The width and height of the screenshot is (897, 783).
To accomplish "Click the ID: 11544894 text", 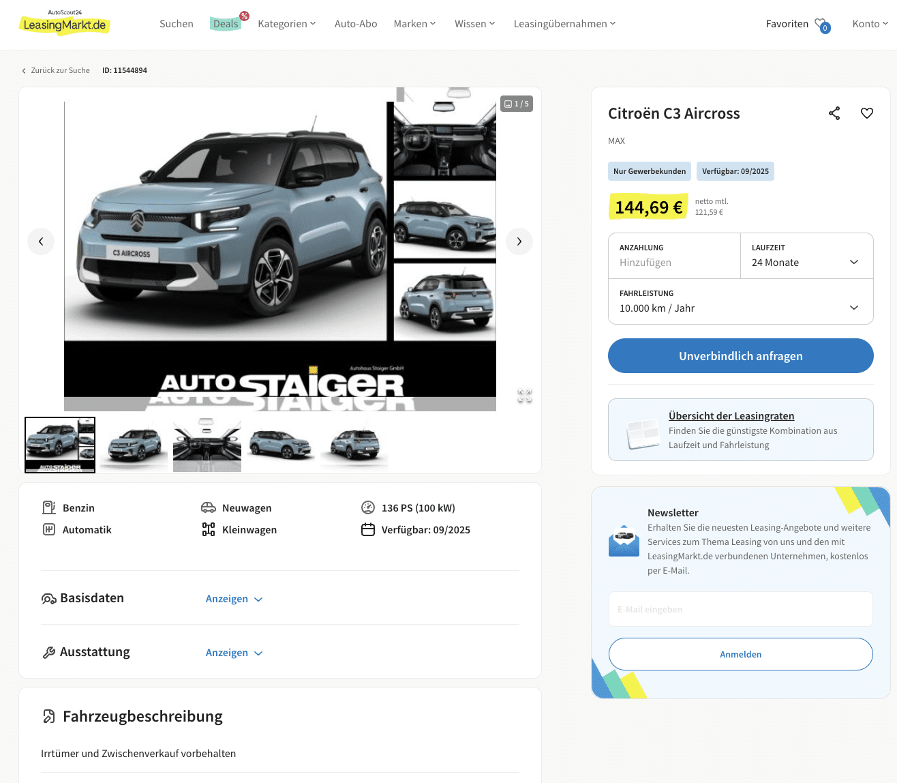I will point(125,70).
